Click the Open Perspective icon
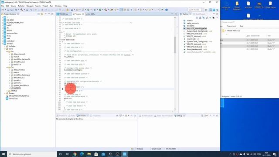 206,10
